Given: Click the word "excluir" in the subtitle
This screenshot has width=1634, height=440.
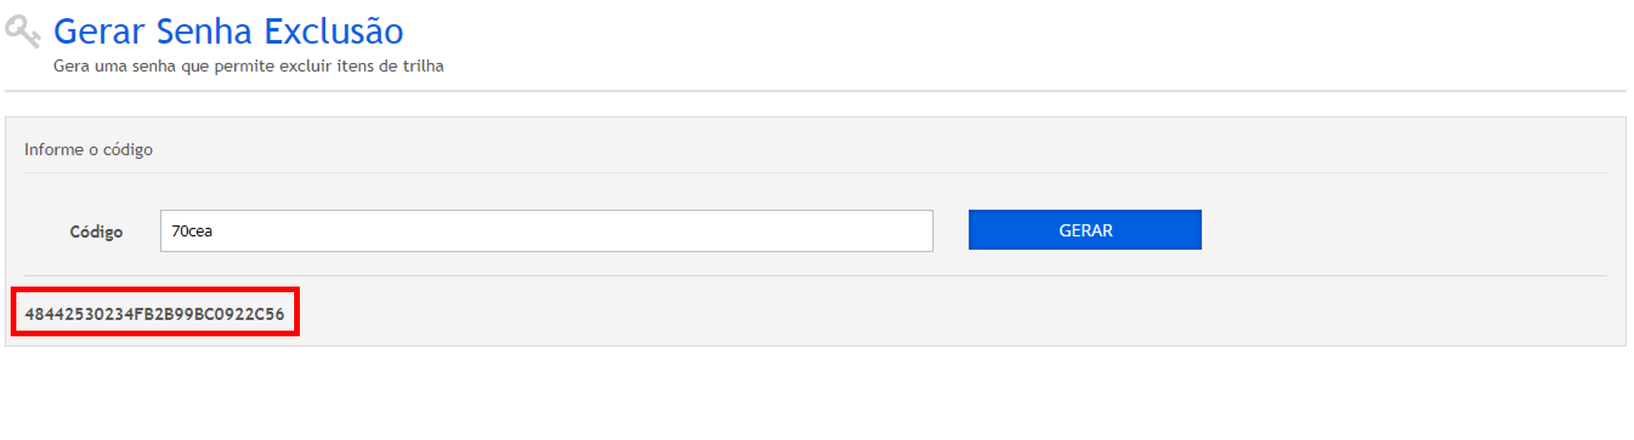Looking at the screenshot, I should 306,66.
